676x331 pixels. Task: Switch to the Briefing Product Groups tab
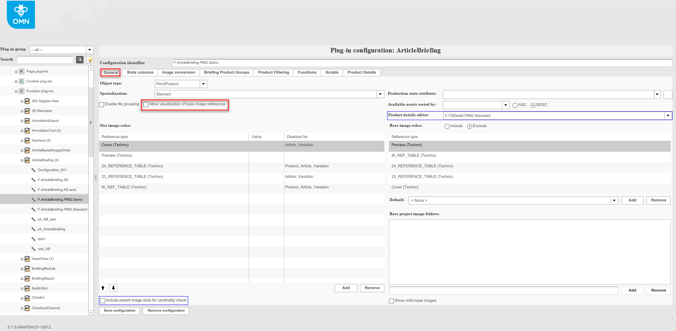tap(226, 72)
